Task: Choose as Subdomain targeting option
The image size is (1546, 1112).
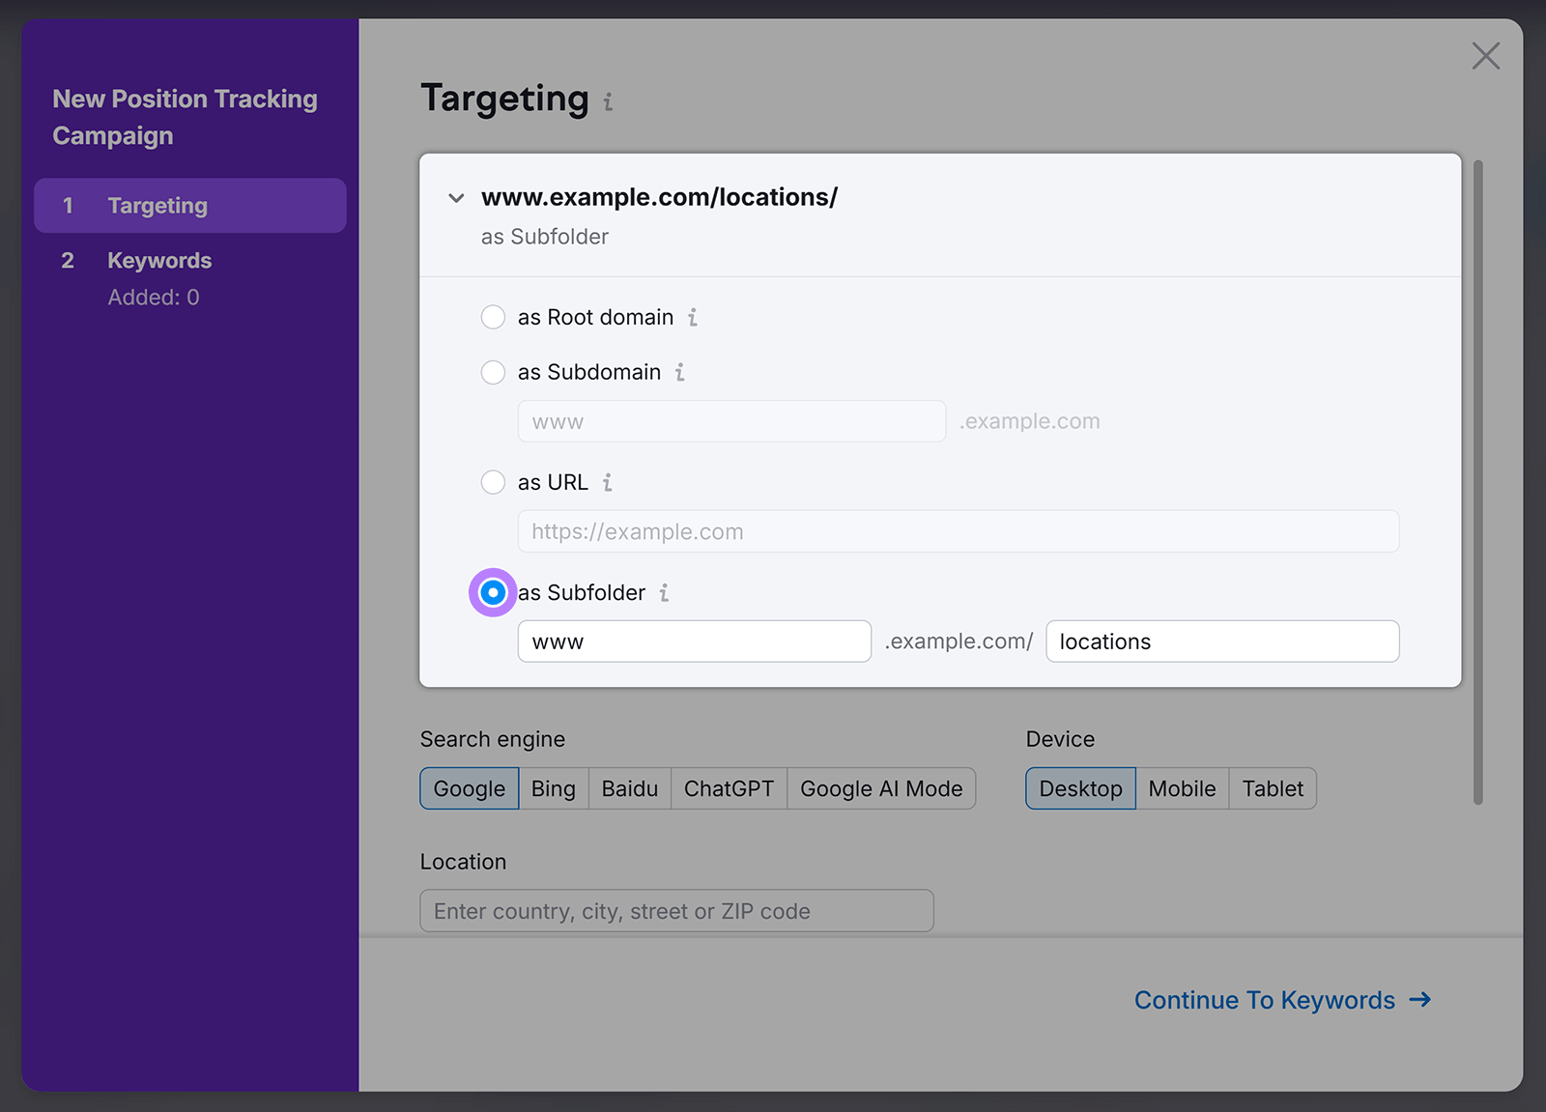Action: tap(493, 372)
